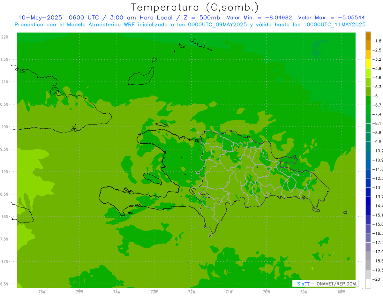Viewport: 383px width, 296px height.
Task: Click the '-8.8' colorbar value
Action: pos(377,133)
